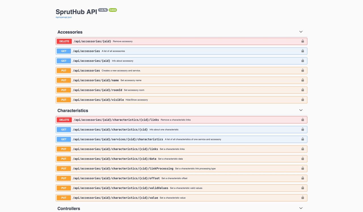Click the Accessories section heading
The height and width of the screenshot is (212, 363).
[70, 32]
